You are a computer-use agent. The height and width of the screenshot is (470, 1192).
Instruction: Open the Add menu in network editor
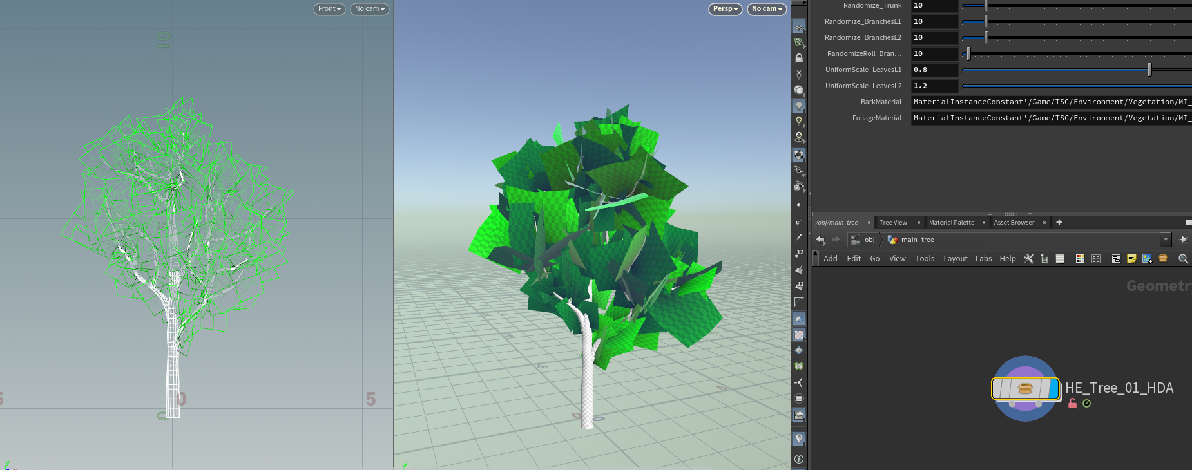[x=831, y=259]
